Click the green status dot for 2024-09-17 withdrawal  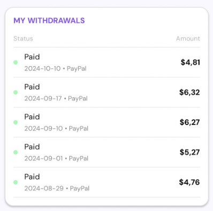coord(16,92)
